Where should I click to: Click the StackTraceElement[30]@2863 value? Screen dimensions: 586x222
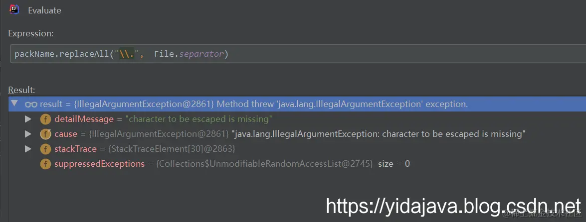[172, 149]
